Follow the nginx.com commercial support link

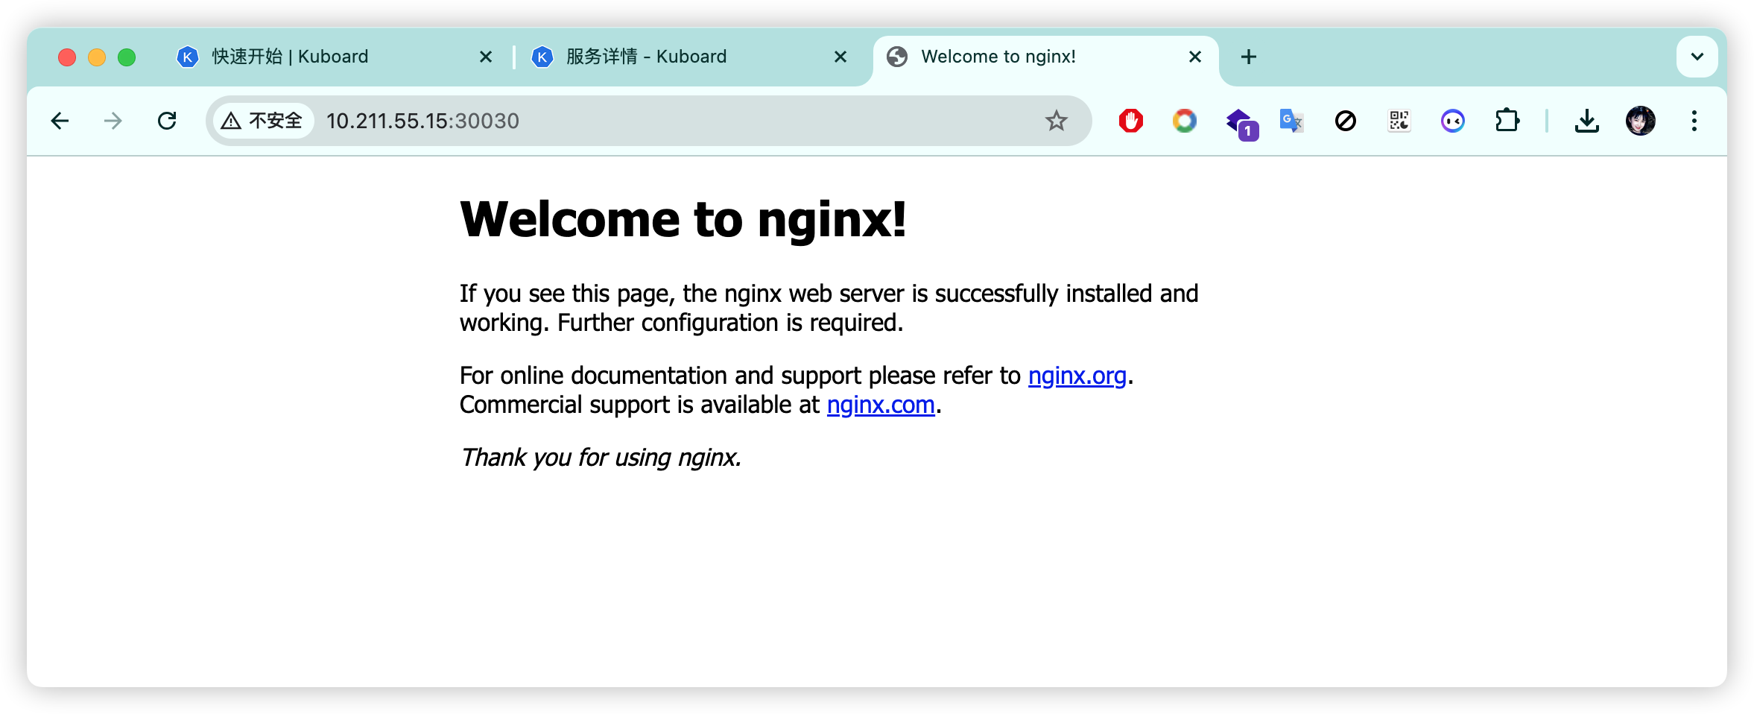880,405
